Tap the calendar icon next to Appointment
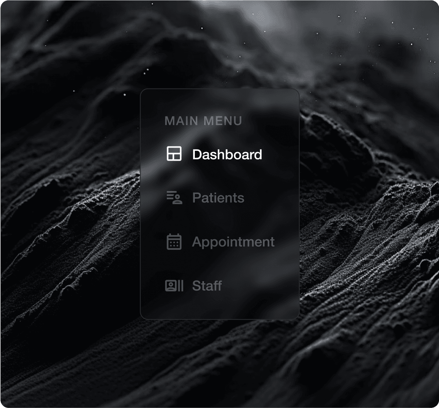The image size is (439, 408). point(174,242)
